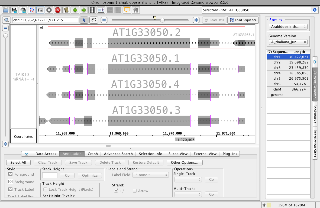Image resolution: width=320 pixels, height=208 pixels.
Task: Open the Advanced Search tab
Action: point(118,154)
